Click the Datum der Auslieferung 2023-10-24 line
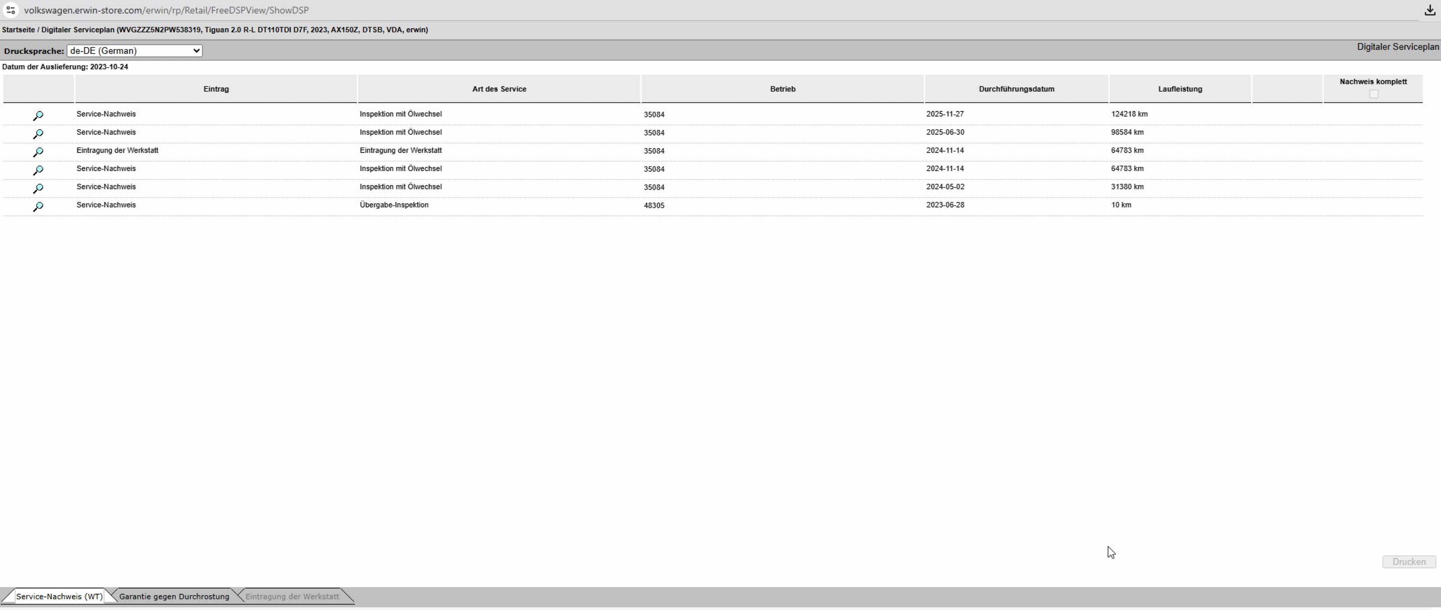 [65, 67]
